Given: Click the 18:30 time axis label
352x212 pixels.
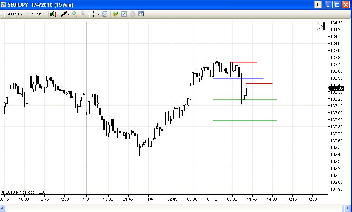Looking at the screenshot, I should [x=311, y=199].
